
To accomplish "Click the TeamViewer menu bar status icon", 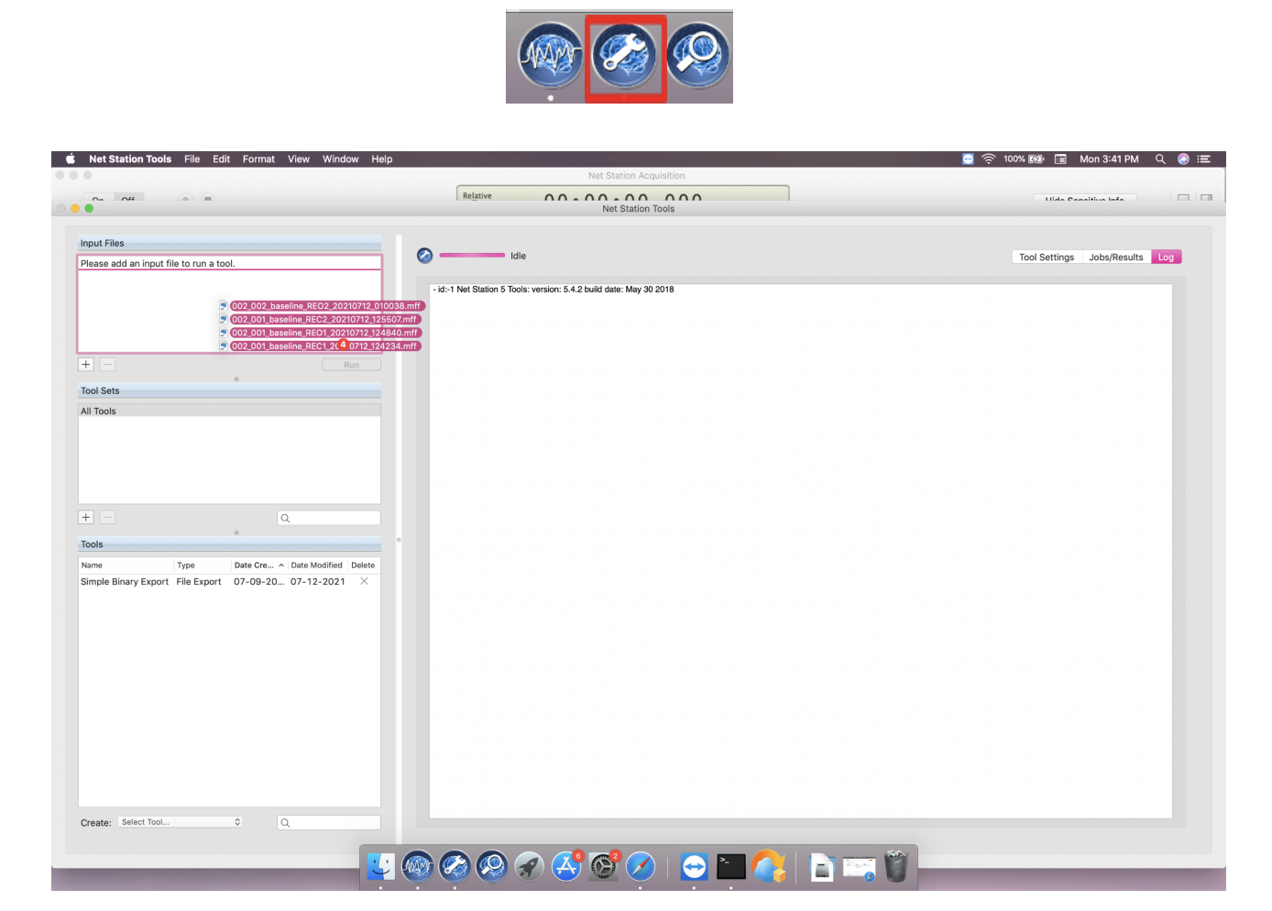I will coord(968,159).
